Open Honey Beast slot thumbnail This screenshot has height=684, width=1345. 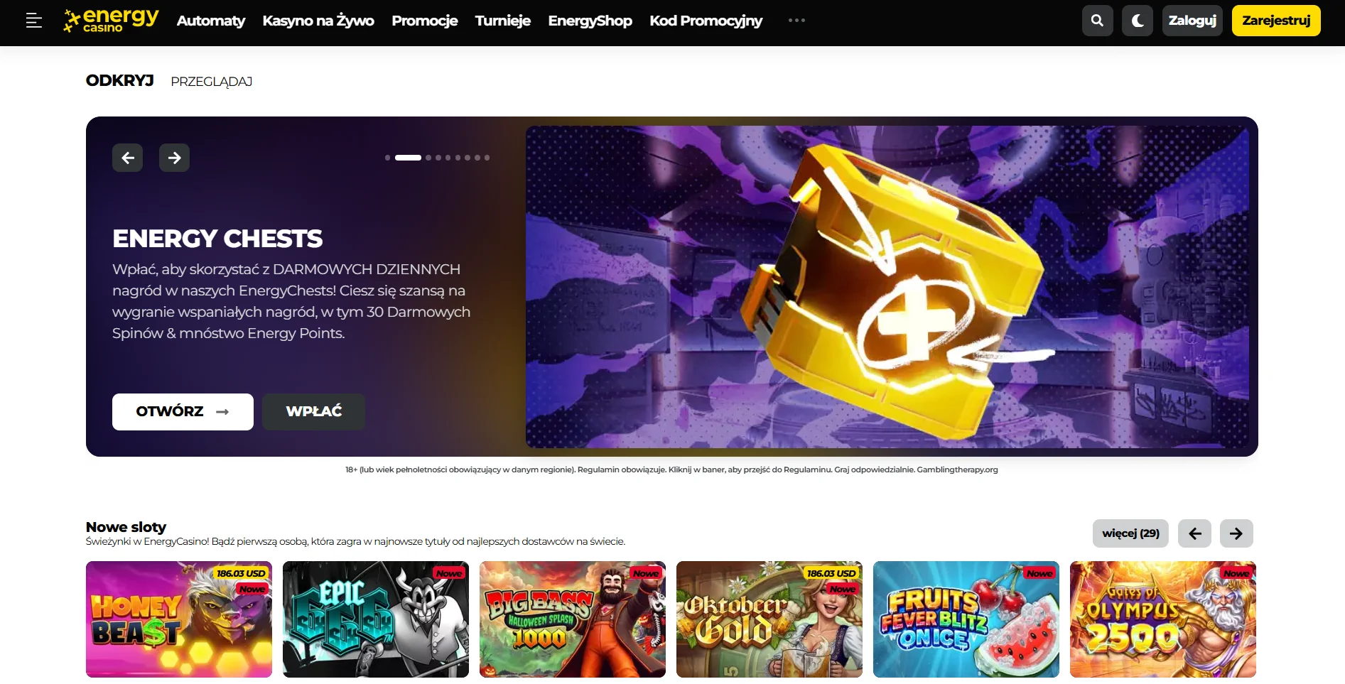pyautogui.click(x=179, y=619)
